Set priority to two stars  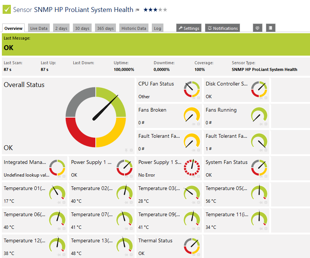(150, 9)
